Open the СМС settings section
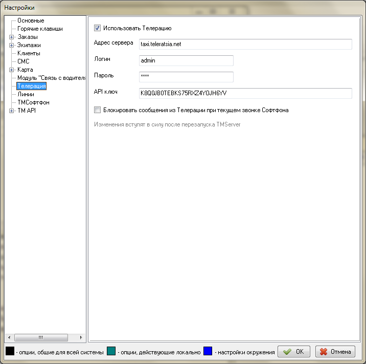 [x=24, y=61]
